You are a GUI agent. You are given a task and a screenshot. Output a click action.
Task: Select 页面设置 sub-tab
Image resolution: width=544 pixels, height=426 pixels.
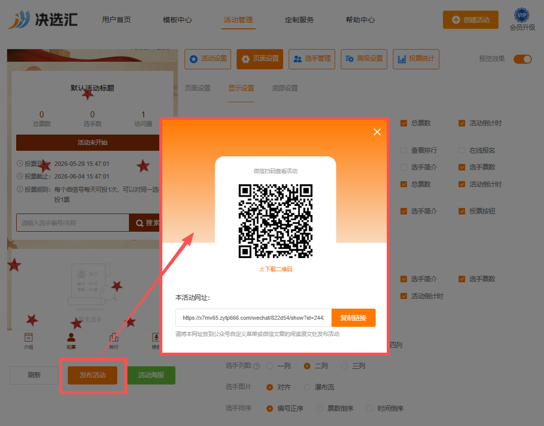tap(197, 88)
